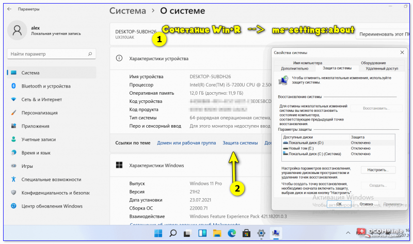Open Персонализация section
Viewport: 413px width, 244px height.
coord(52,113)
